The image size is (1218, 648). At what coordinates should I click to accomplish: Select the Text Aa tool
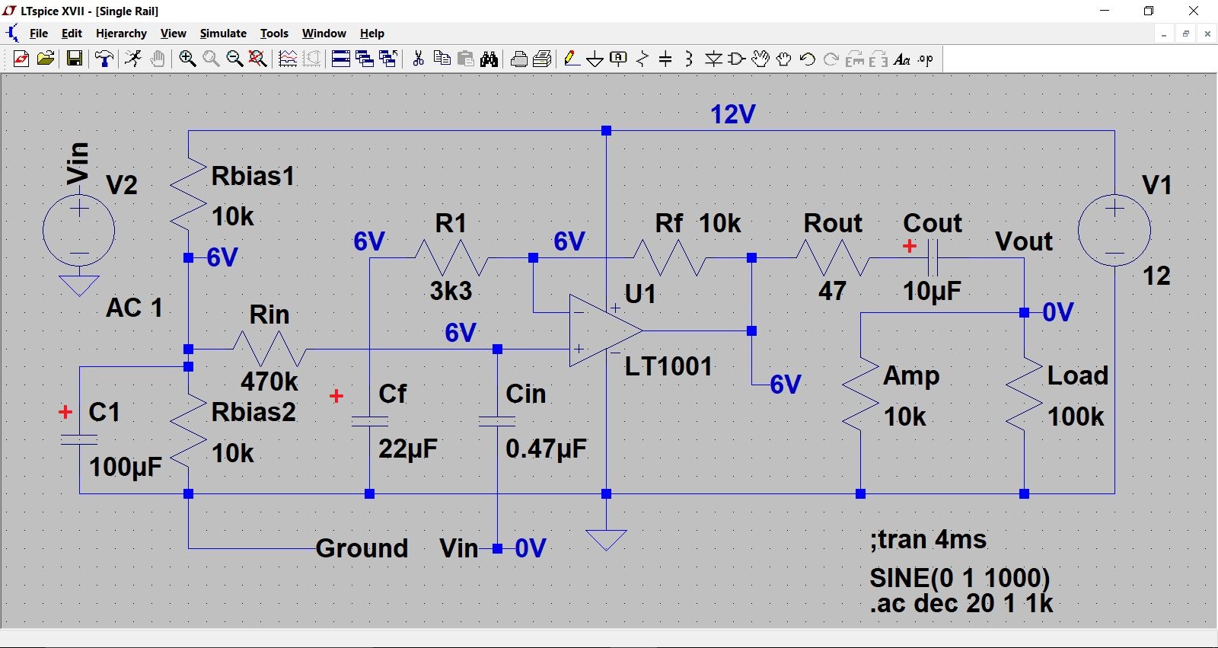tap(902, 59)
